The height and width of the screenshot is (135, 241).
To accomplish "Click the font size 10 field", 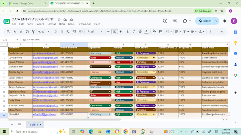I will pyautogui.click(x=114, y=31).
